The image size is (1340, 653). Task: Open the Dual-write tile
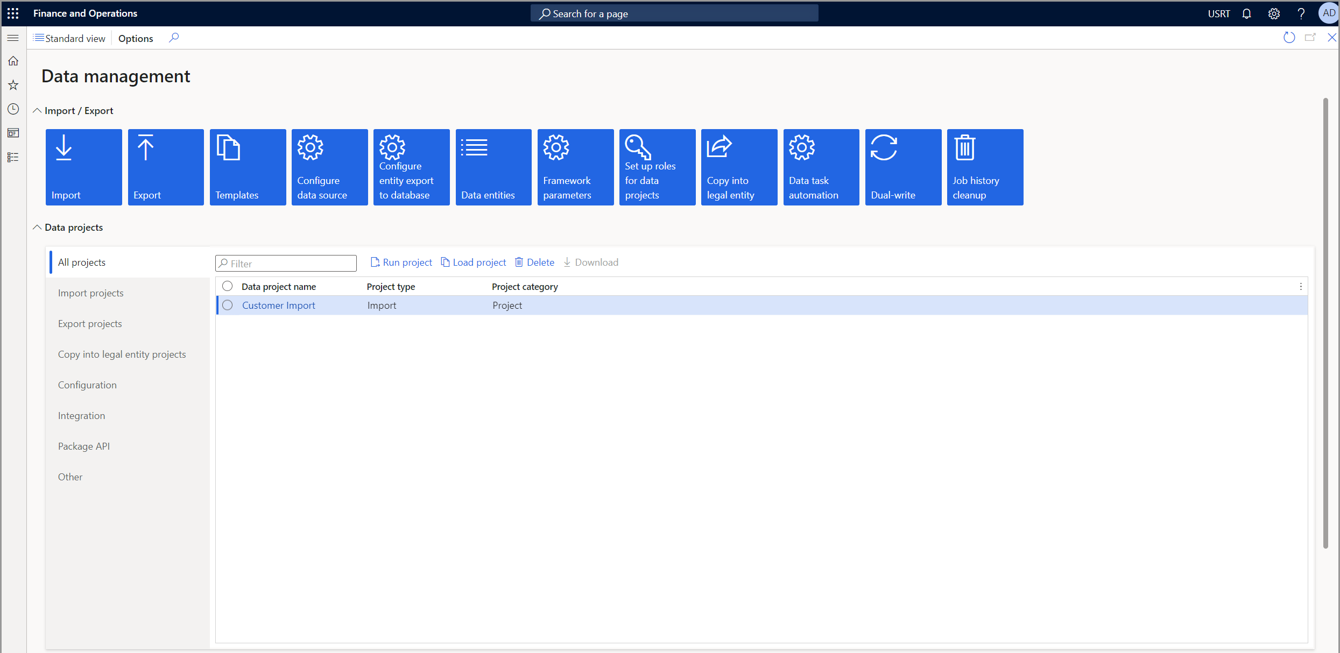pos(903,167)
